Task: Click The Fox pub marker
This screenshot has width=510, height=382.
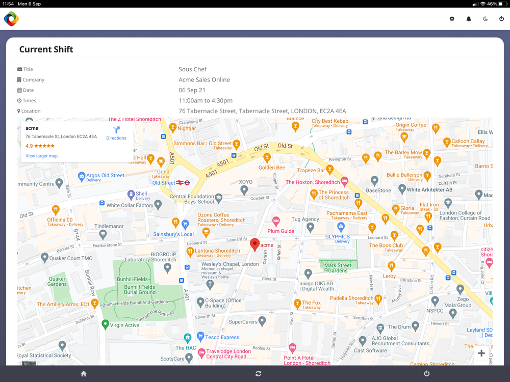Action: [297, 304]
